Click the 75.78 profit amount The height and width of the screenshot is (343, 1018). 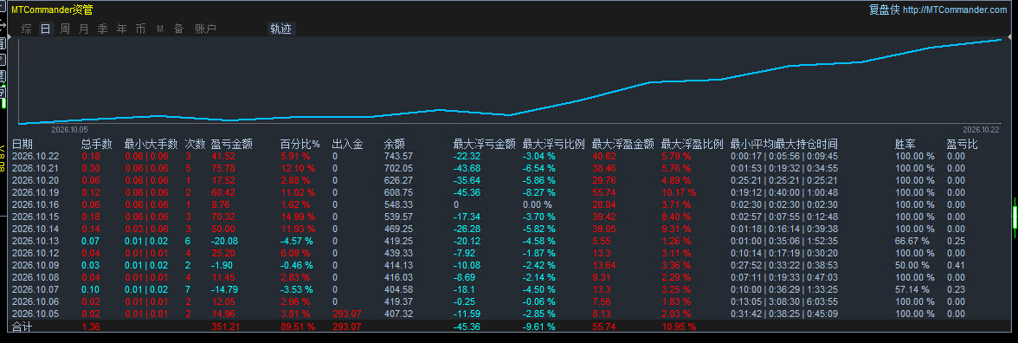pos(223,168)
